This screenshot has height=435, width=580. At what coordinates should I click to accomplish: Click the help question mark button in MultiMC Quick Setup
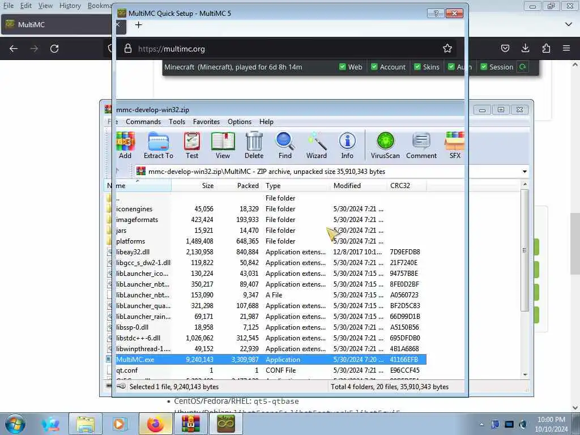click(436, 14)
